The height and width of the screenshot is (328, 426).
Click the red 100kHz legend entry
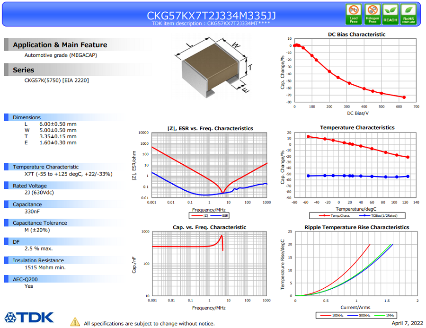[332, 316]
